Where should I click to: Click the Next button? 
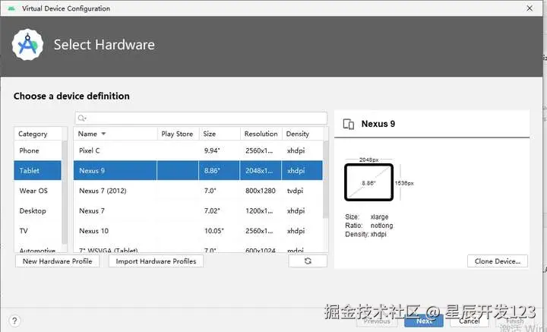coord(424,321)
